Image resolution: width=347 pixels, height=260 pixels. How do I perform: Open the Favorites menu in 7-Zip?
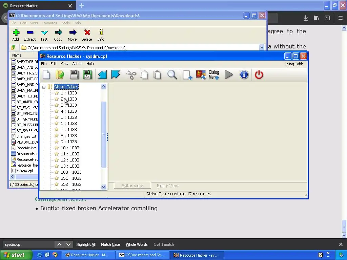49,23
